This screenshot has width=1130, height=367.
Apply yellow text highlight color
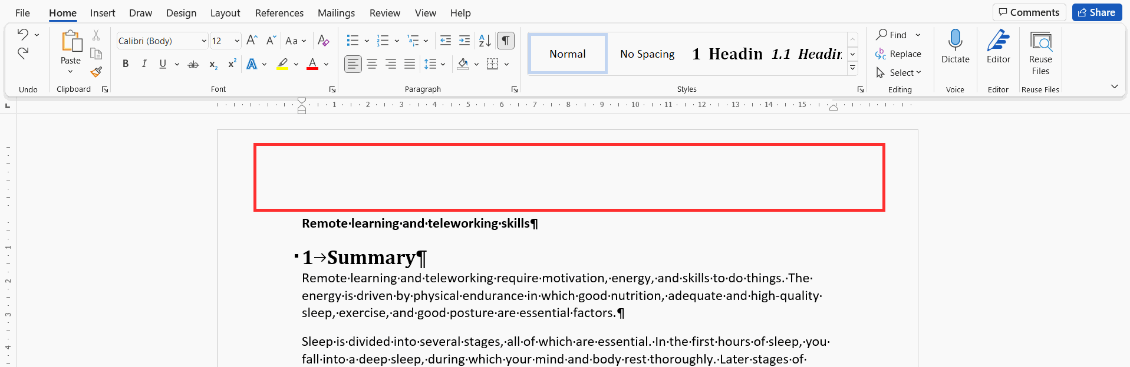tap(283, 64)
